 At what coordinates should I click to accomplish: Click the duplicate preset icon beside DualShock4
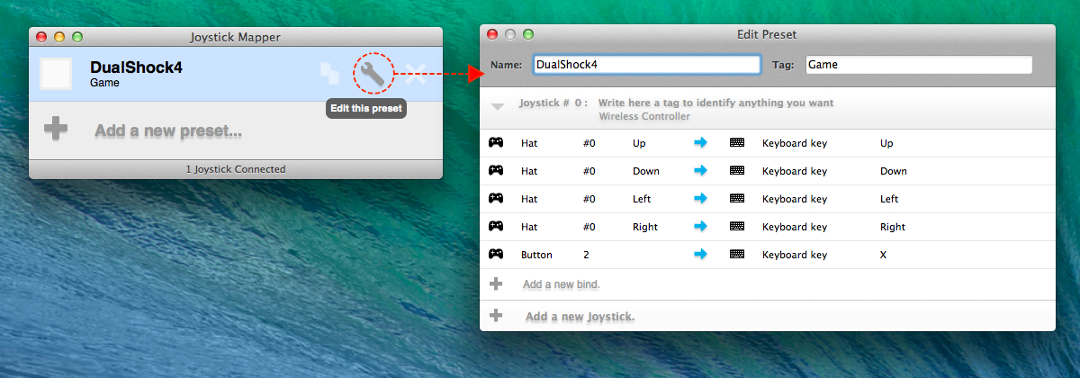(x=329, y=74)
